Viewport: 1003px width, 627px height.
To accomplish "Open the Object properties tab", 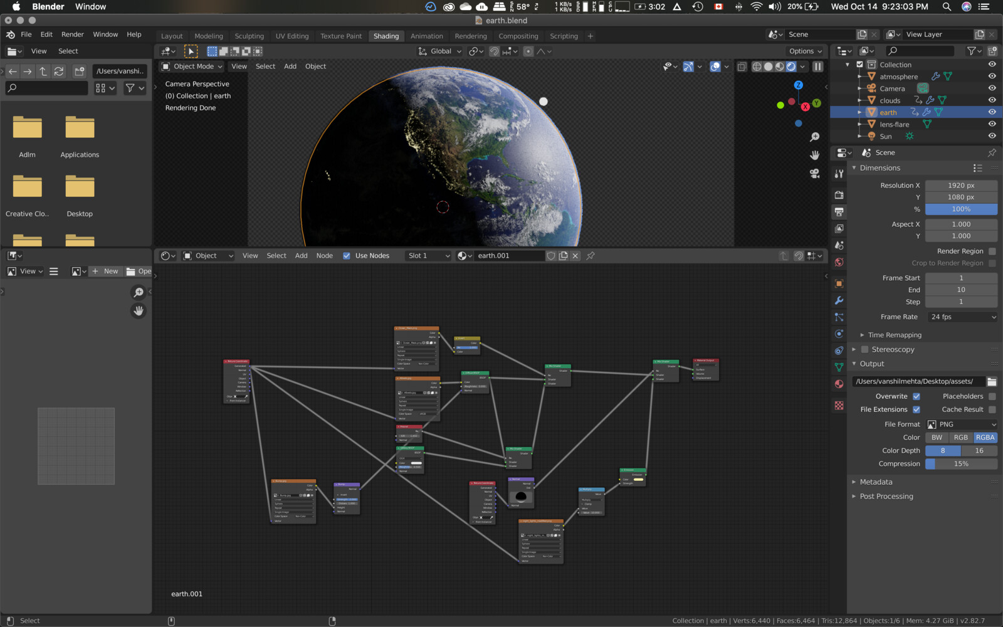I will 839,283.
